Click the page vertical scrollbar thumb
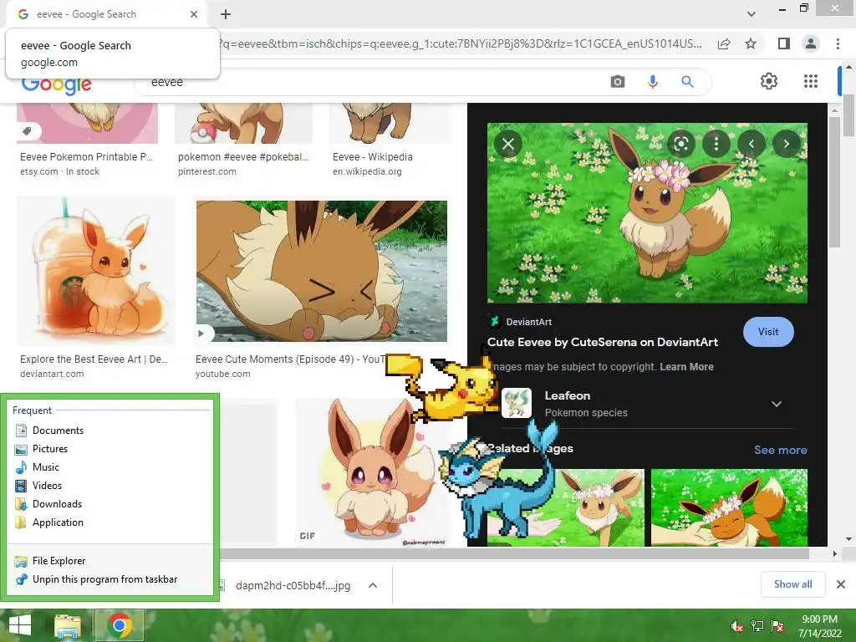Viewport: 856px width, 642px height. [849, 115]
